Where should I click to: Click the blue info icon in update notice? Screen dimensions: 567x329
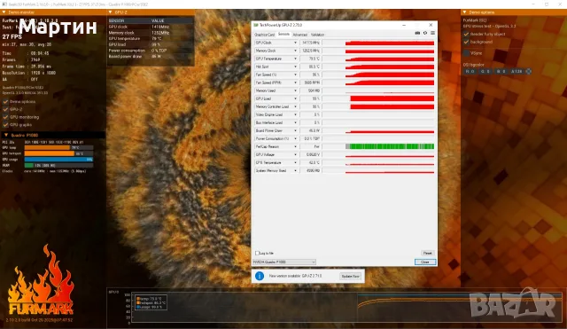click(260, 276)
